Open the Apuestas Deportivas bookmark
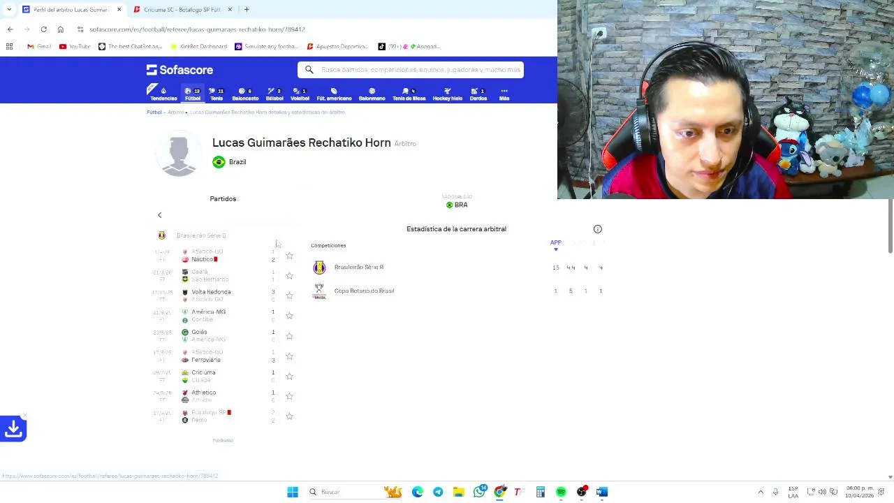Image resolution: width=894 pixels, height=503 pixels. click(x=337, y=47)
